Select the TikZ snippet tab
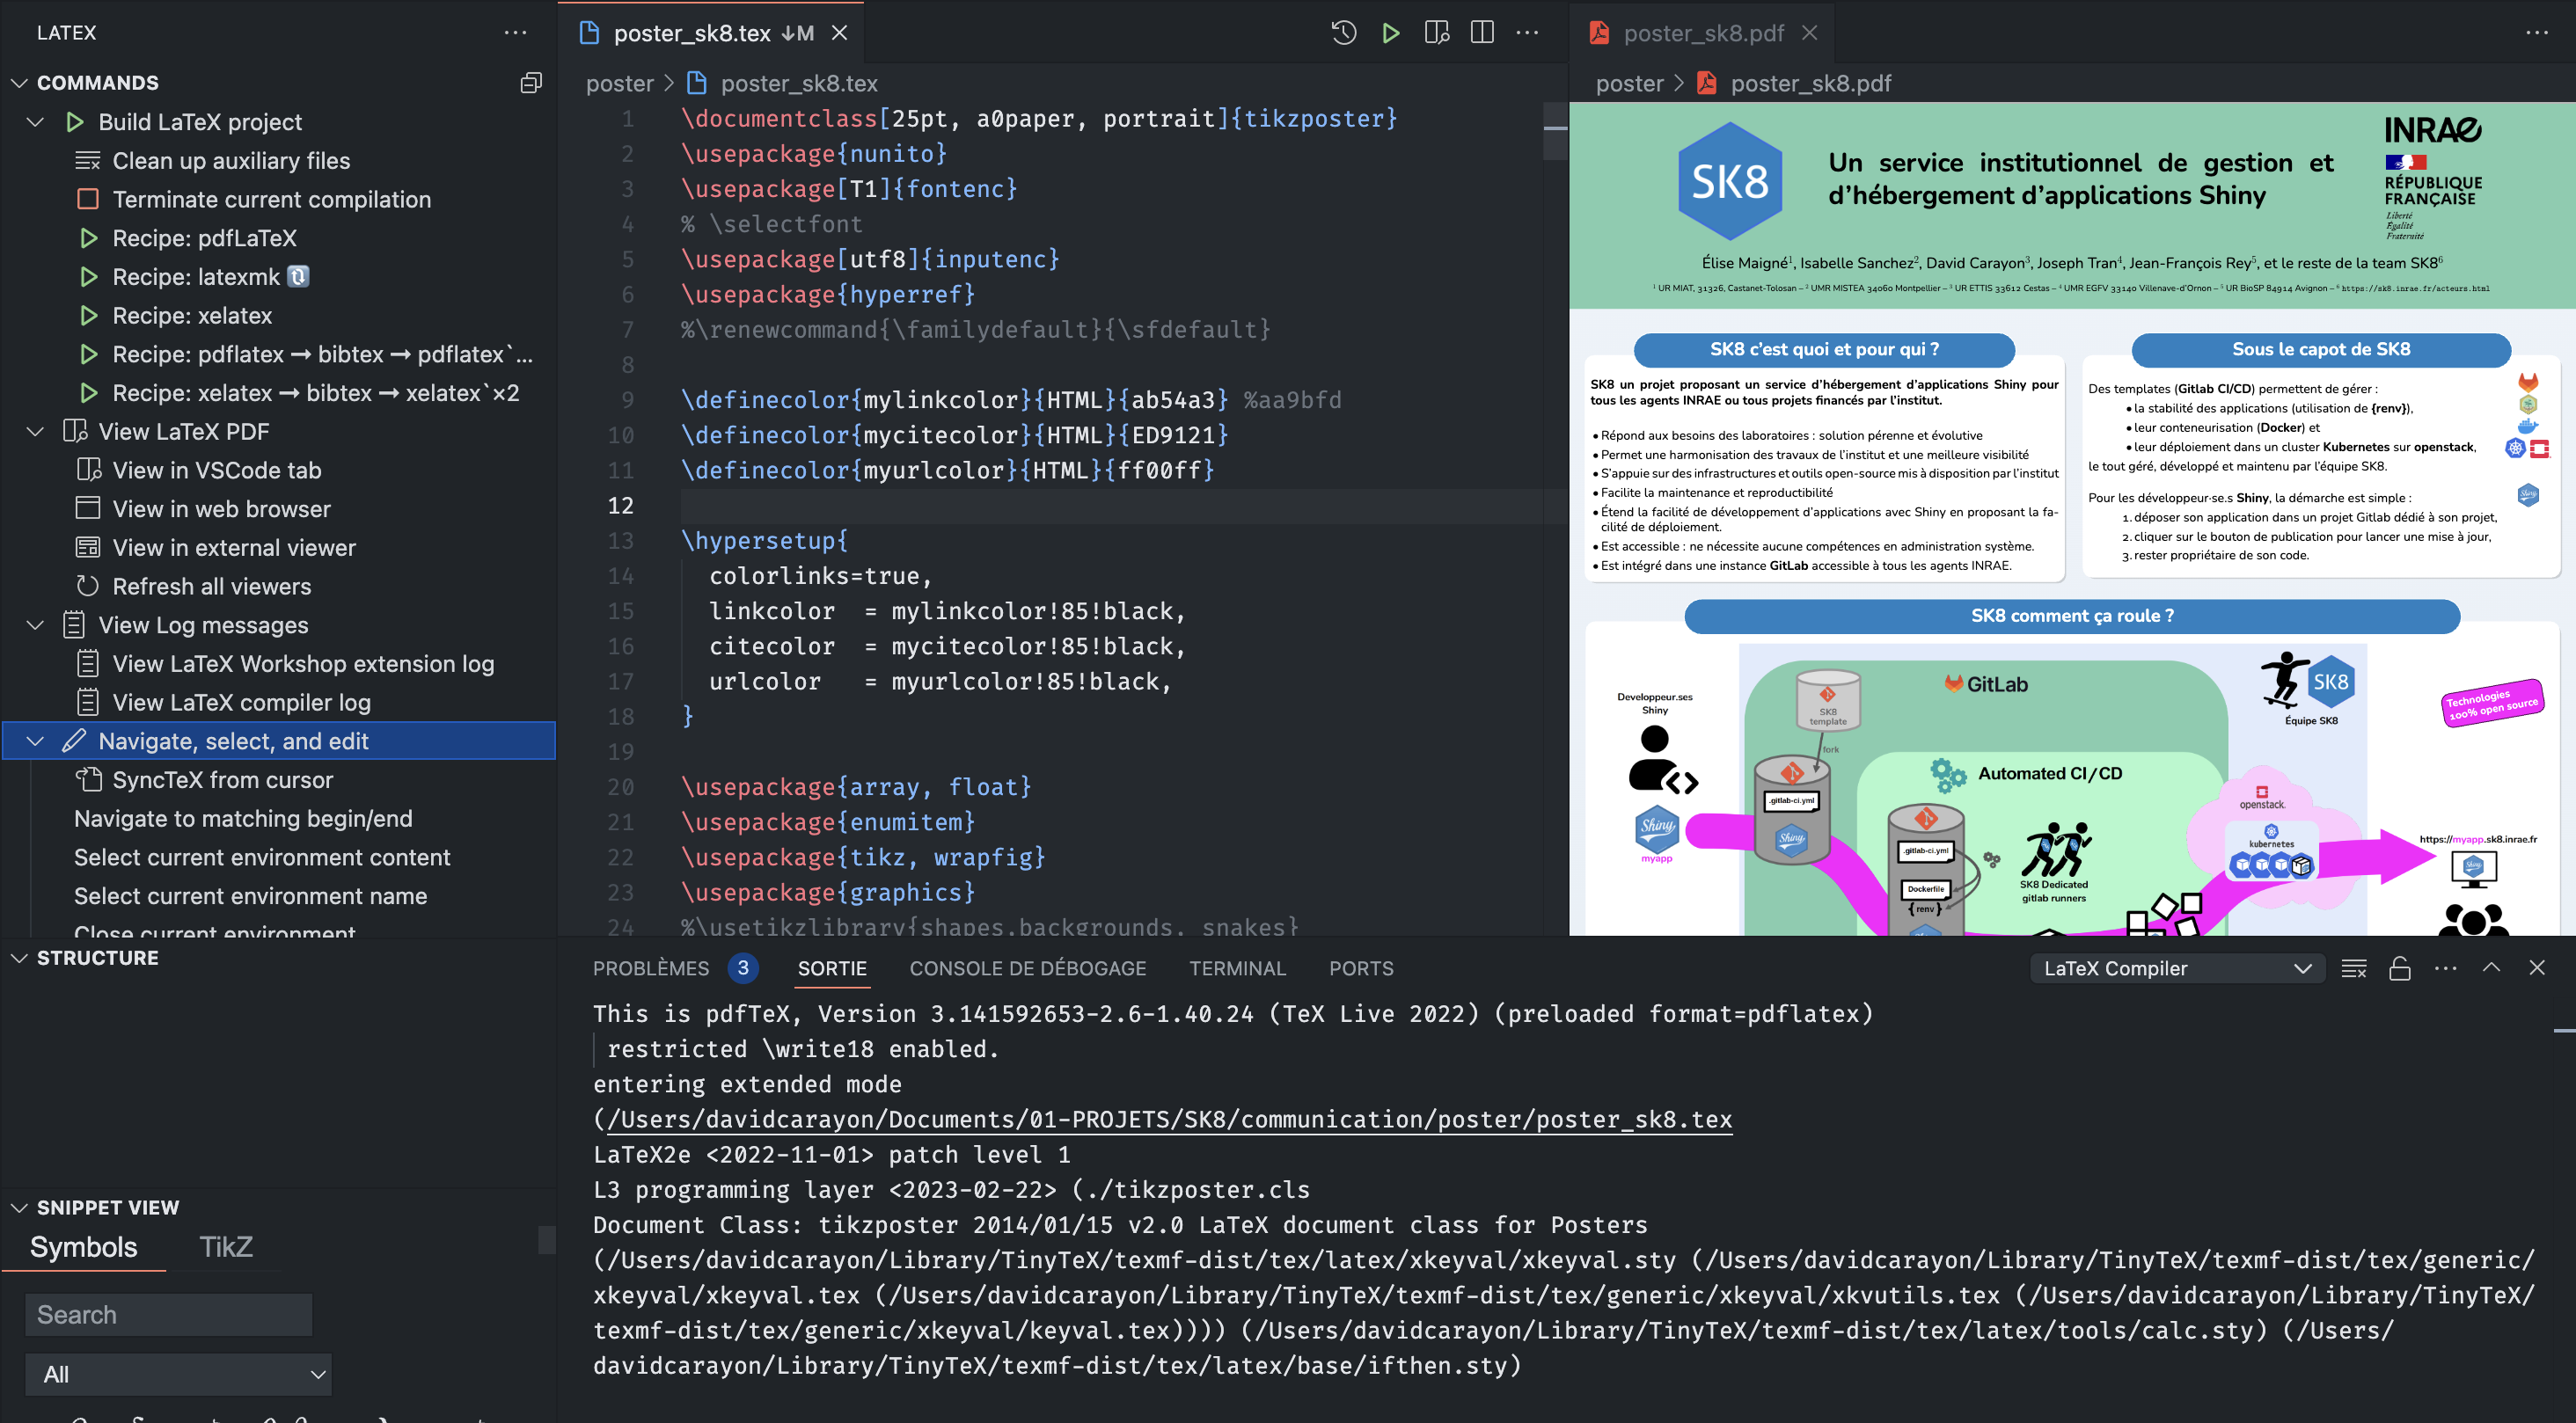Viewport: 2576px width, 1423px height. (x=225, y=1247)
